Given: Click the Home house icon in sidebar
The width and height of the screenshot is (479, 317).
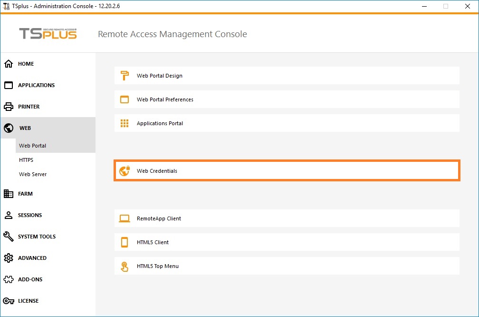Looking at the screenshot, I should (9, 64).
